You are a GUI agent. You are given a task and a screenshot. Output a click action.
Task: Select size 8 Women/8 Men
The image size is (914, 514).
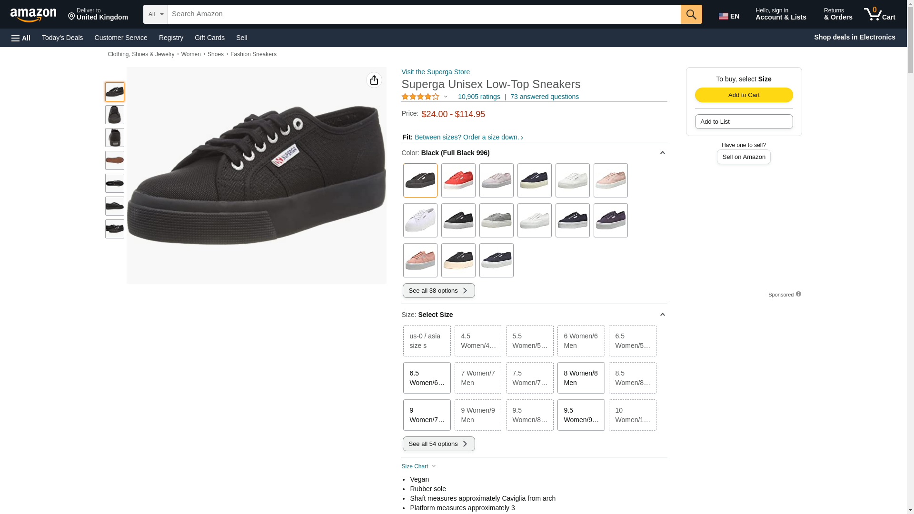tap(581, 378)
